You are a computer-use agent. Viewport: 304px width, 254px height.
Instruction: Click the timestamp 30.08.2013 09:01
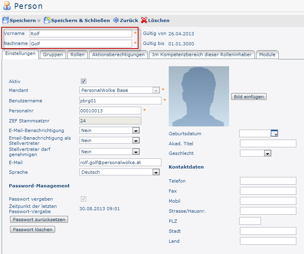(99, 209)
